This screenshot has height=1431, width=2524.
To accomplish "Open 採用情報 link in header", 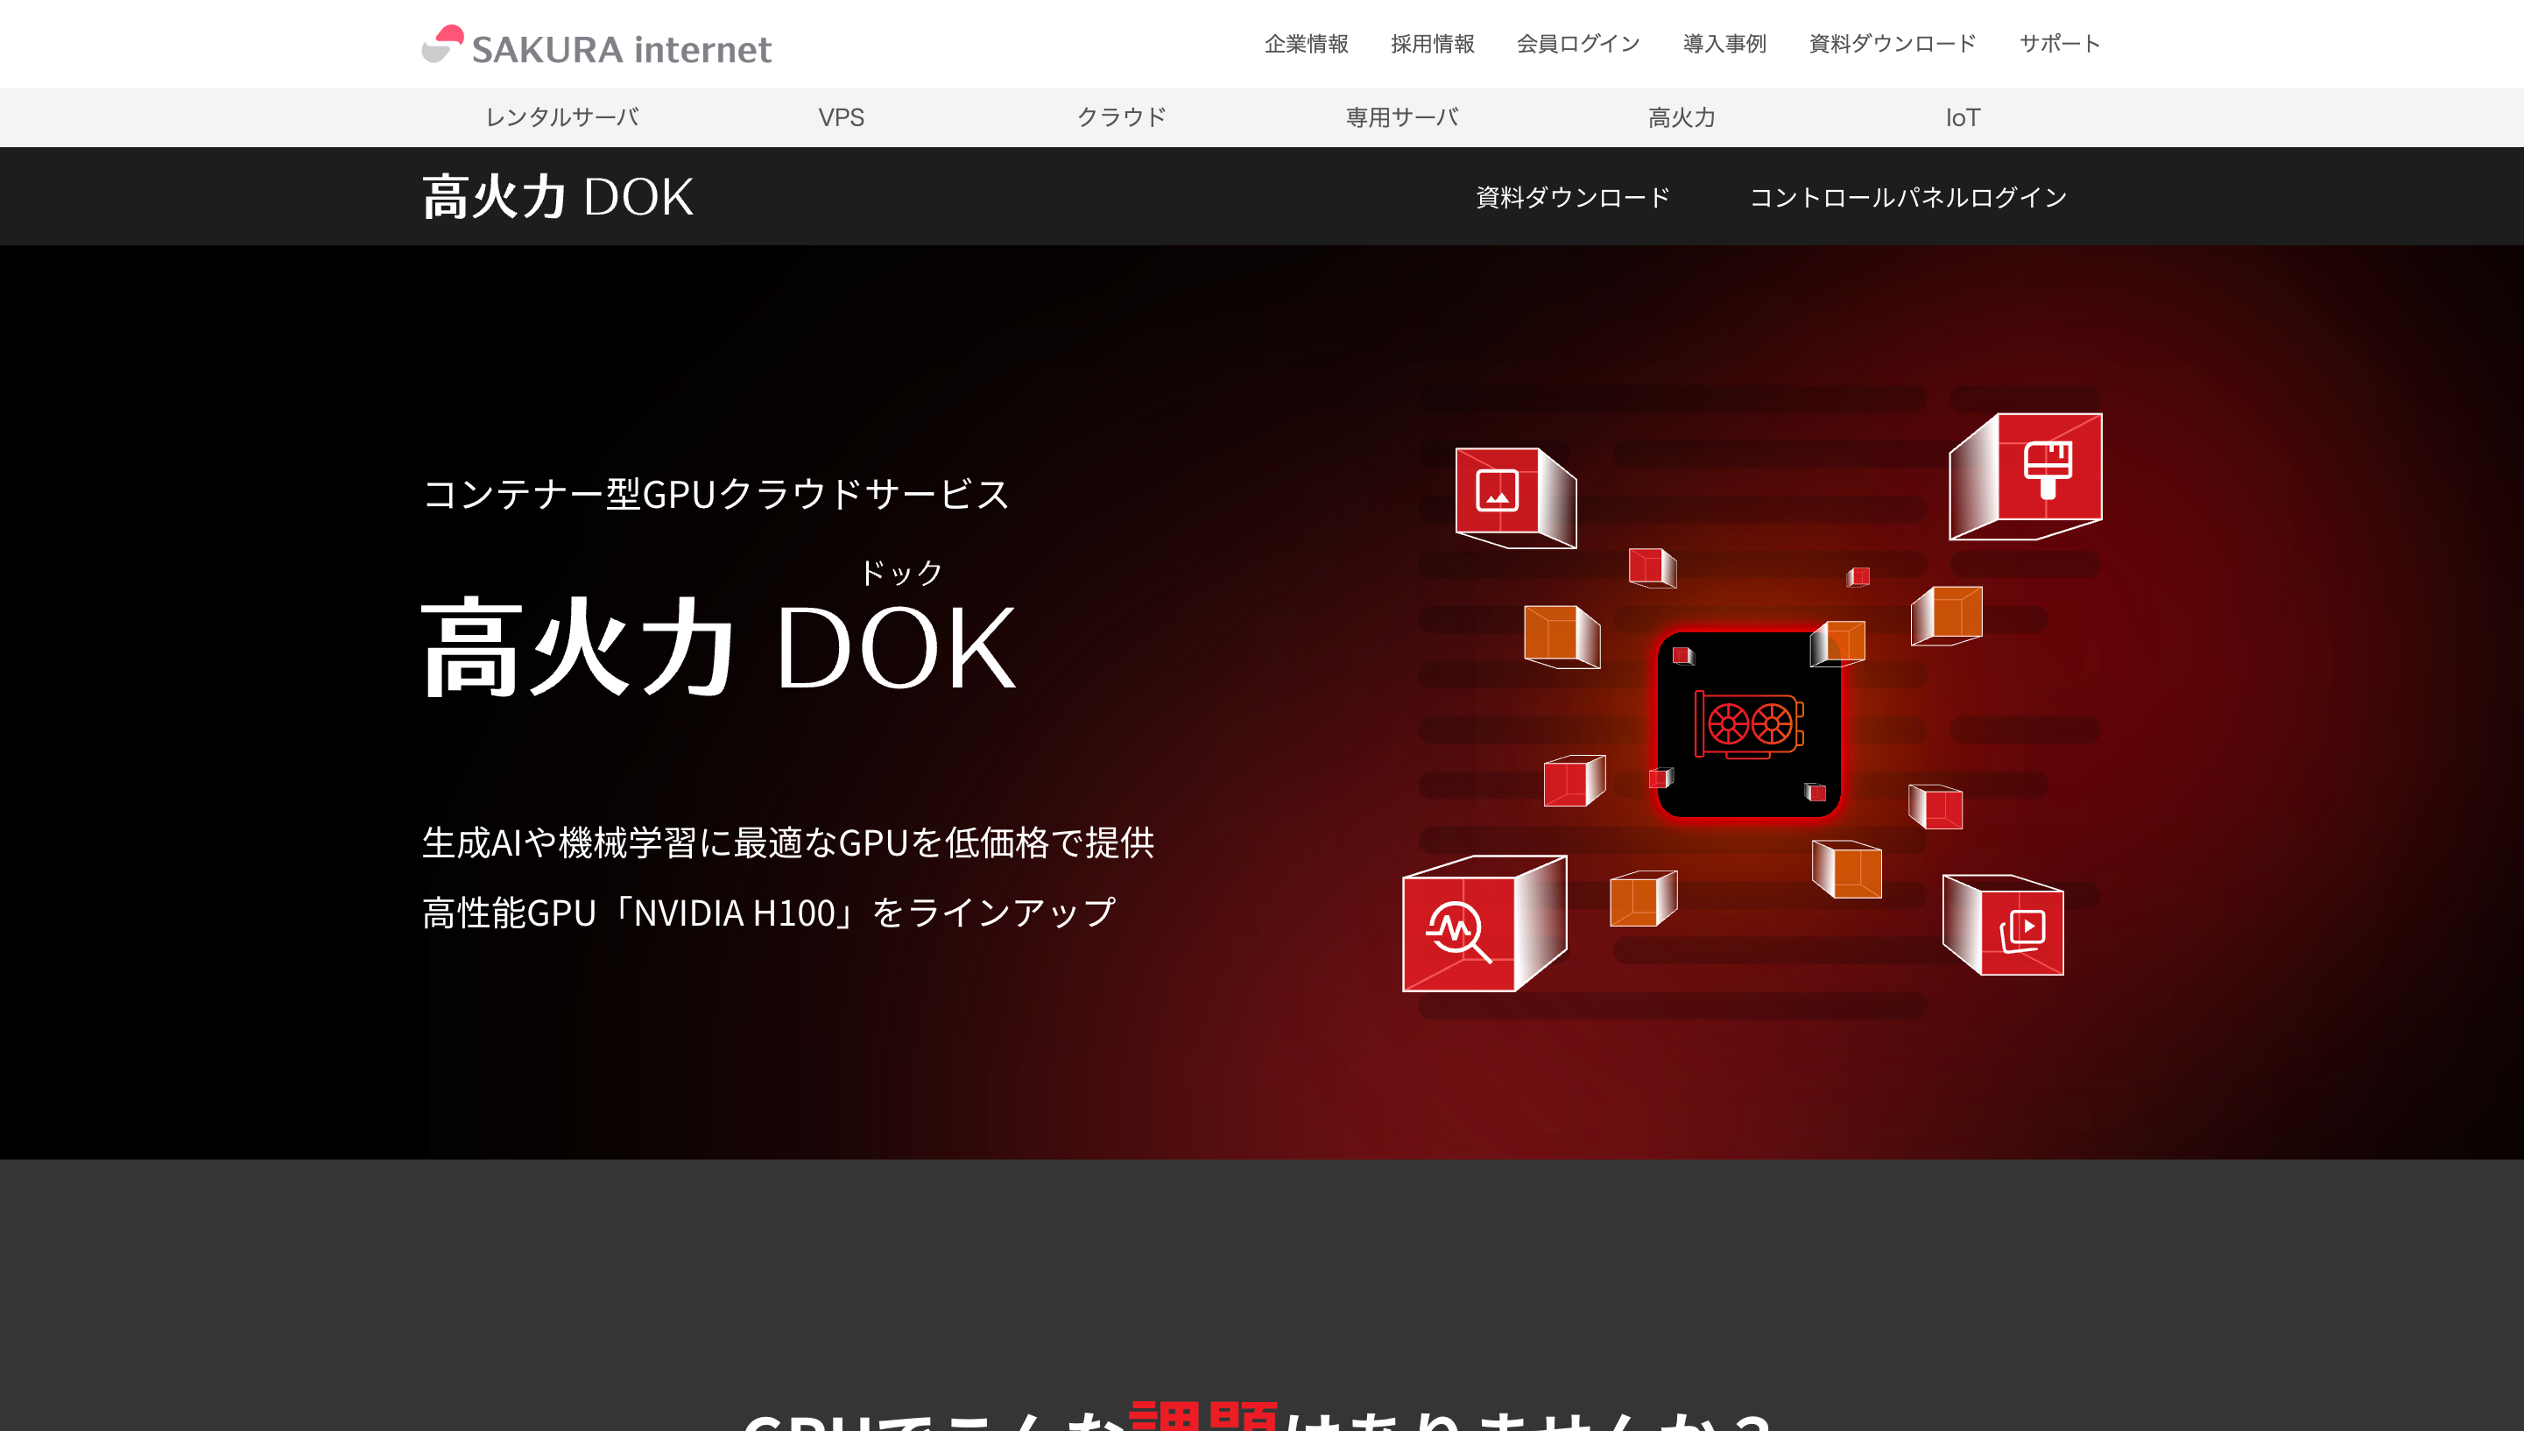I will [1432, 43].
